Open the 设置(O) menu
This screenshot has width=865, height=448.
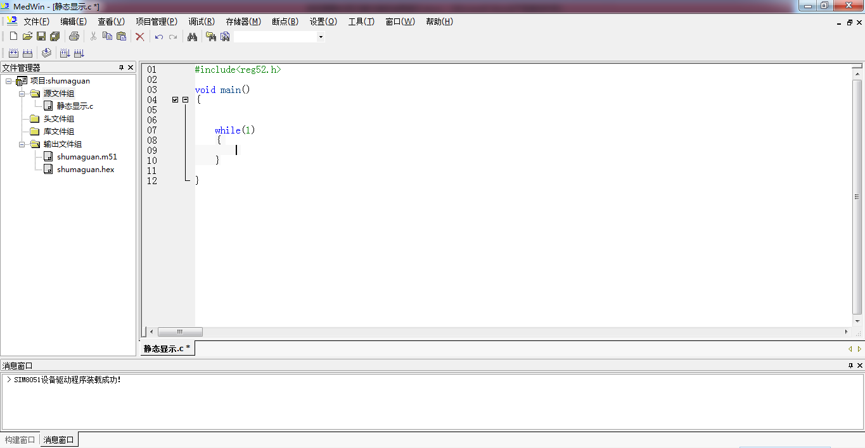click(323, 22)
